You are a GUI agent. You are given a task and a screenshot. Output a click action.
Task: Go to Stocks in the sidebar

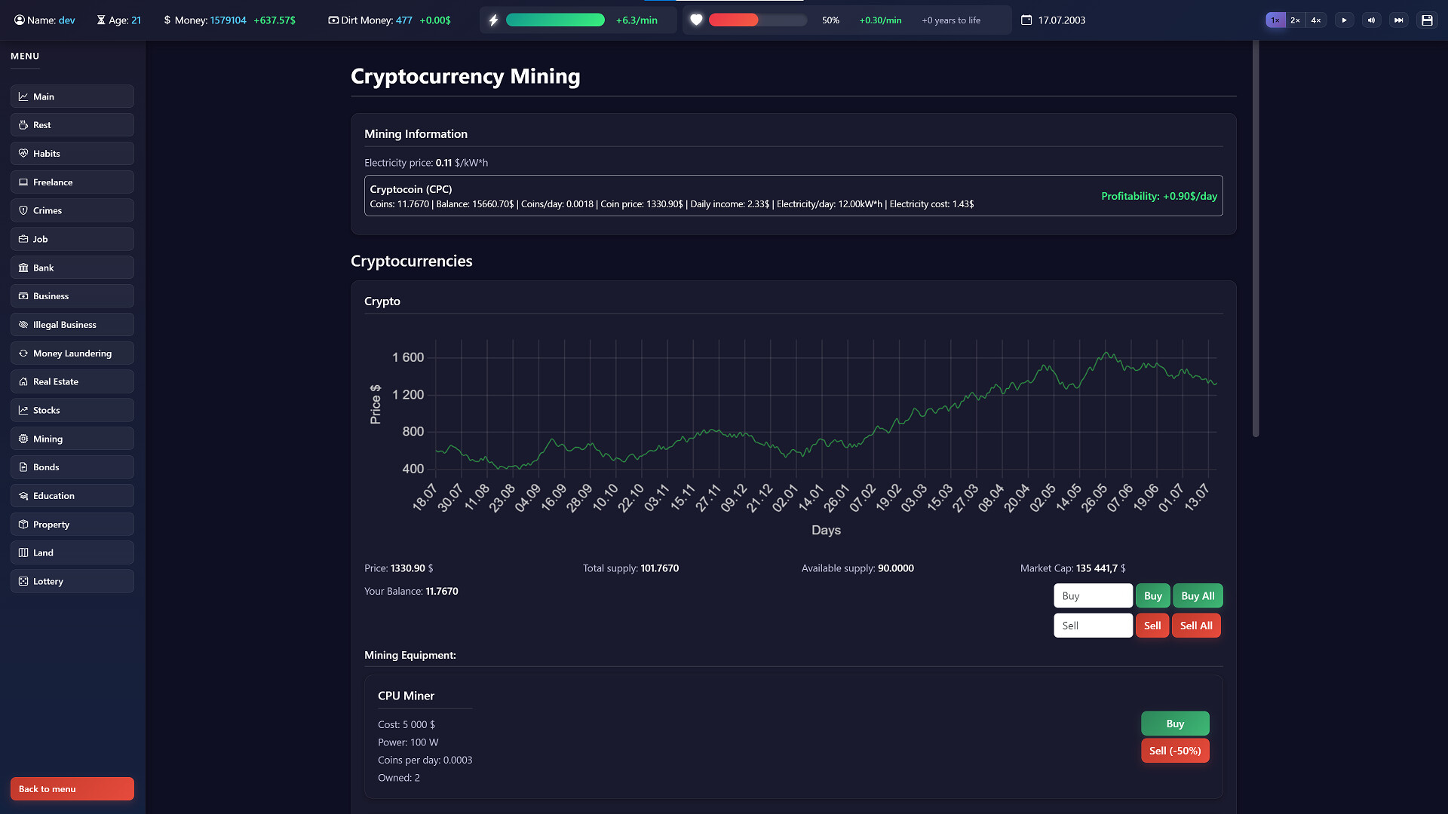[x=72, y=410]
